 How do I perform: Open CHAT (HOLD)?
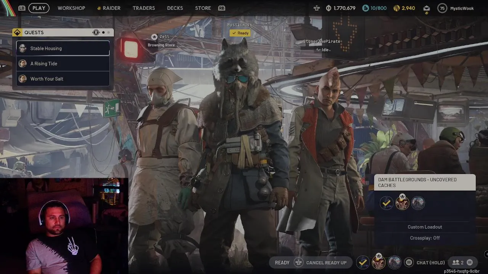click(430, 263)
